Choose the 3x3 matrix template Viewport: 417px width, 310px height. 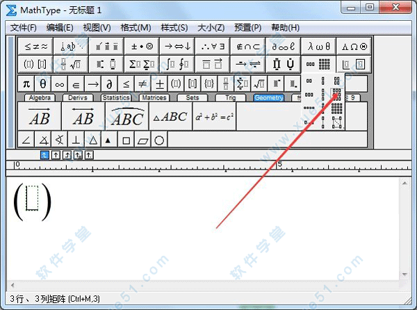(336, 95)
